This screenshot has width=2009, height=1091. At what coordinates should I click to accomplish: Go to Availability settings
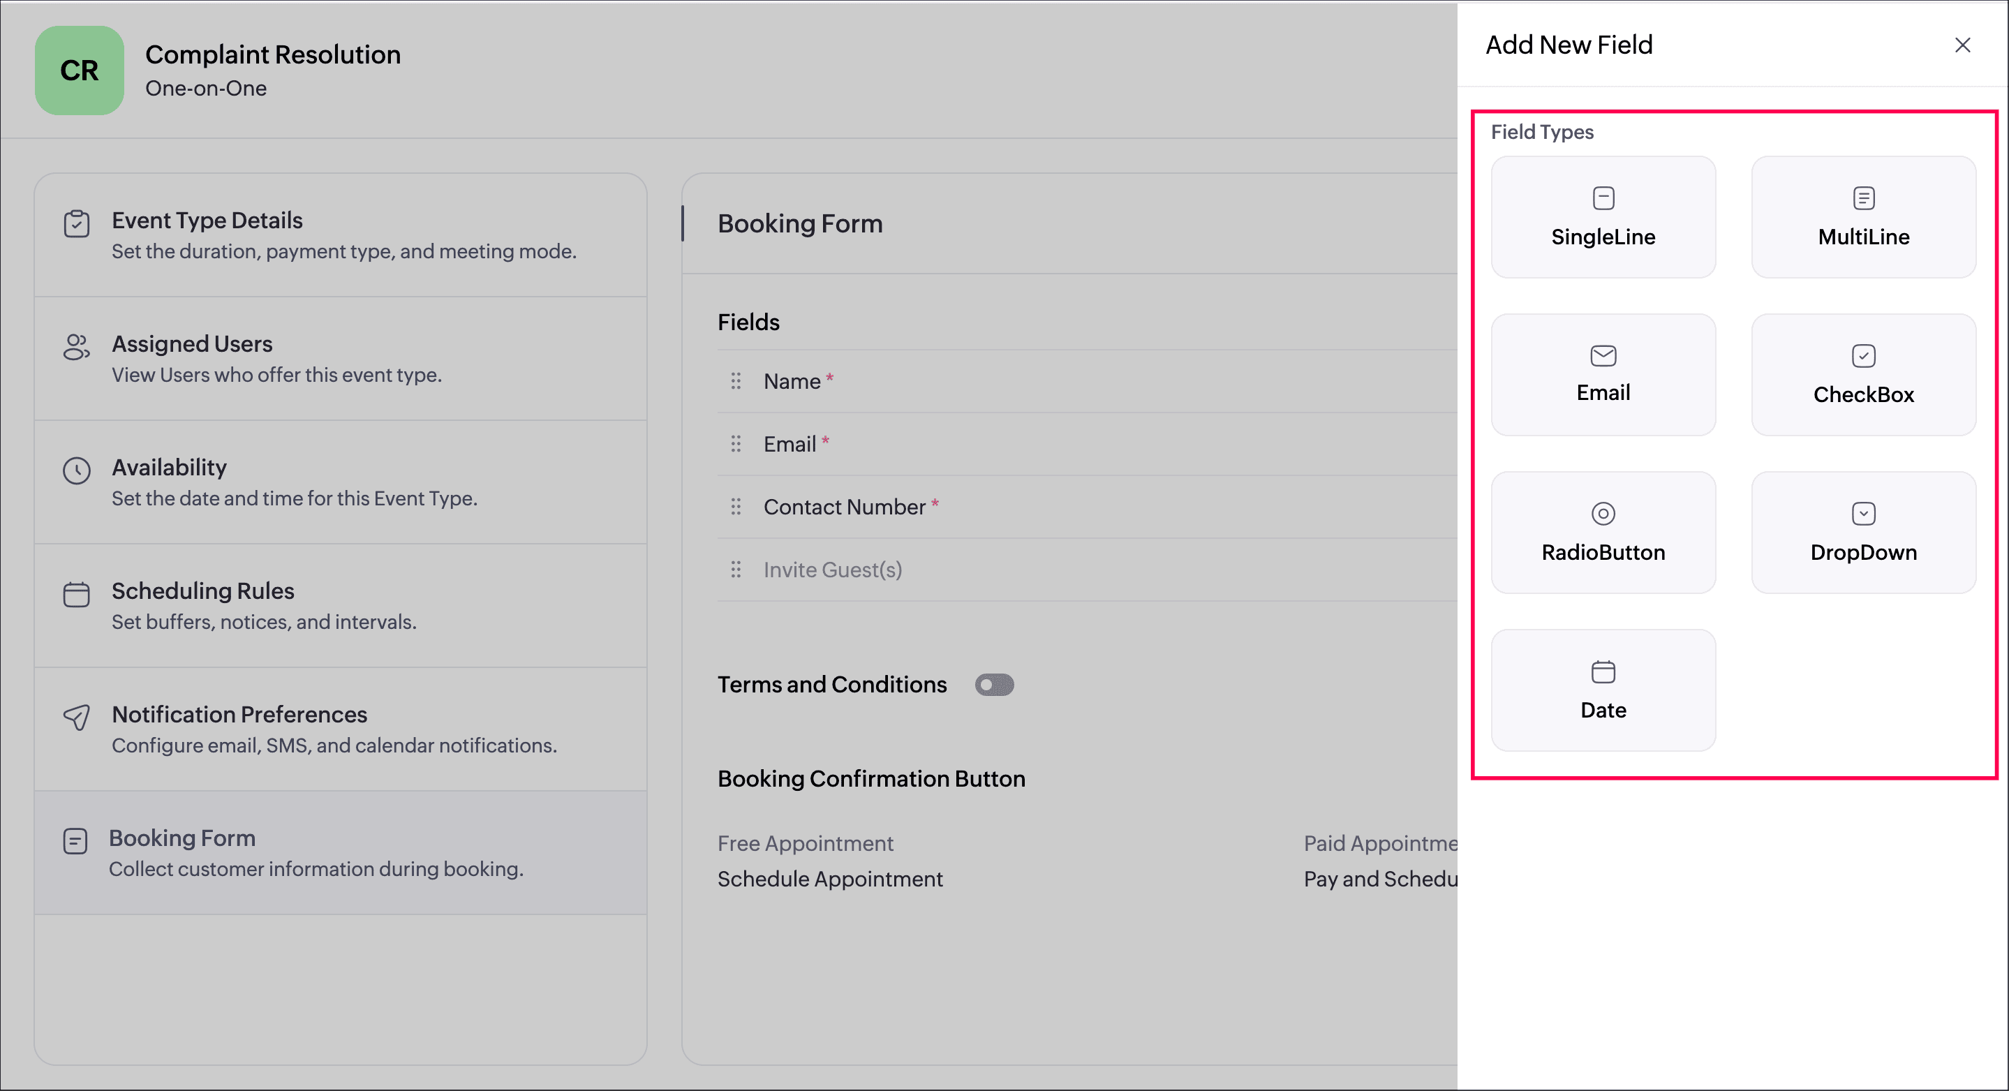341,482
